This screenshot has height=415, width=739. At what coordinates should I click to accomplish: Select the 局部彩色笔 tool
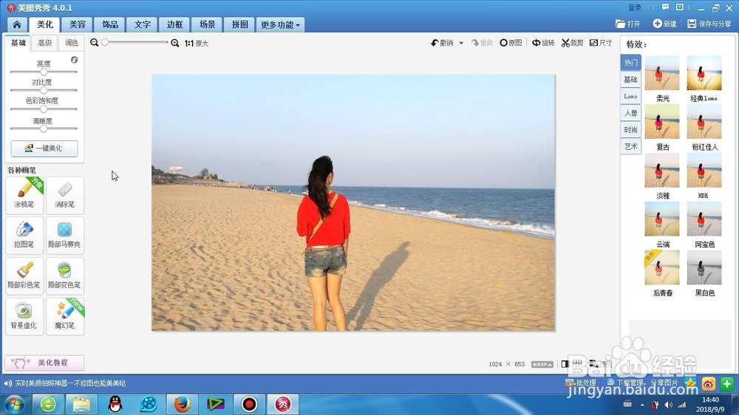(24, 275)
